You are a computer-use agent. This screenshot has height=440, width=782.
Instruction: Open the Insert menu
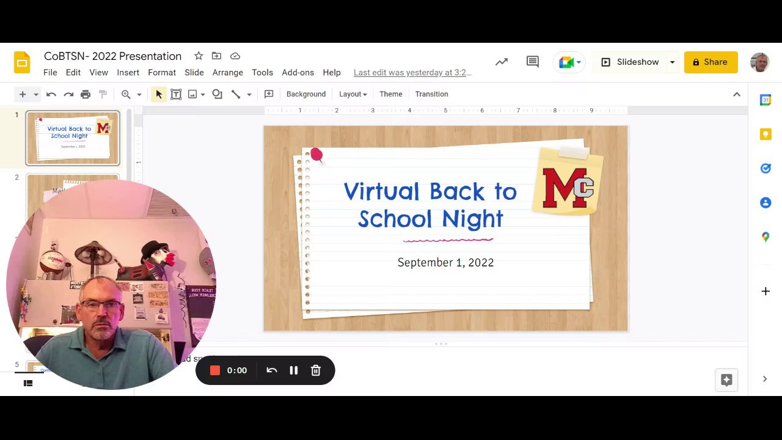click(x=128, y=72)
